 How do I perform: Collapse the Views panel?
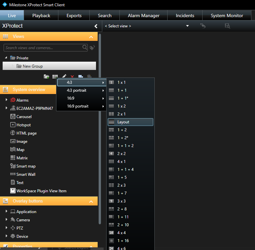point(91,37)
